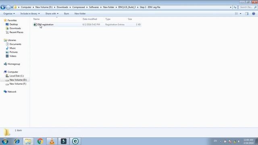Open Local Disk (C:) in the sidebar
Viewport: 258px width, 145px height.
point(17,76)
